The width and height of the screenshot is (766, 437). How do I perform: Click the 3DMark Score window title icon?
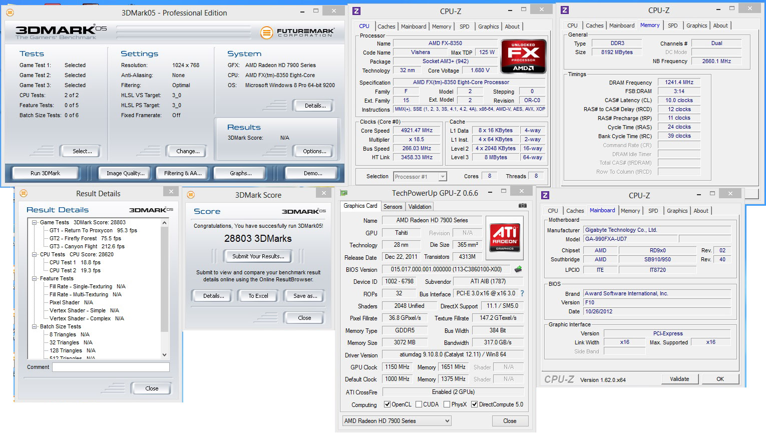[191, 195]
